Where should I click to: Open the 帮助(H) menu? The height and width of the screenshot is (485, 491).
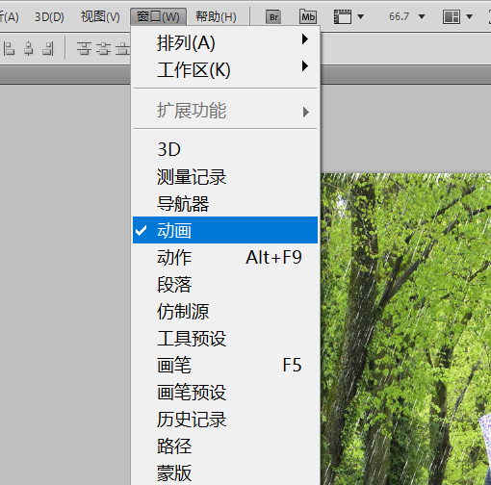(216, 16)
